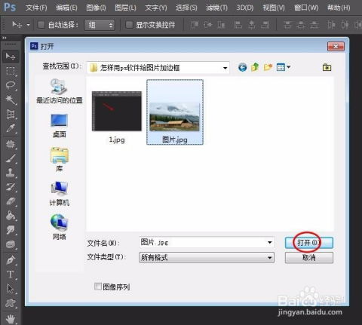Open the 文件类型 所有格式 dropdown
Image resolution: width=362 pixels, height=325 pixels.
click(x=207, y=258)
